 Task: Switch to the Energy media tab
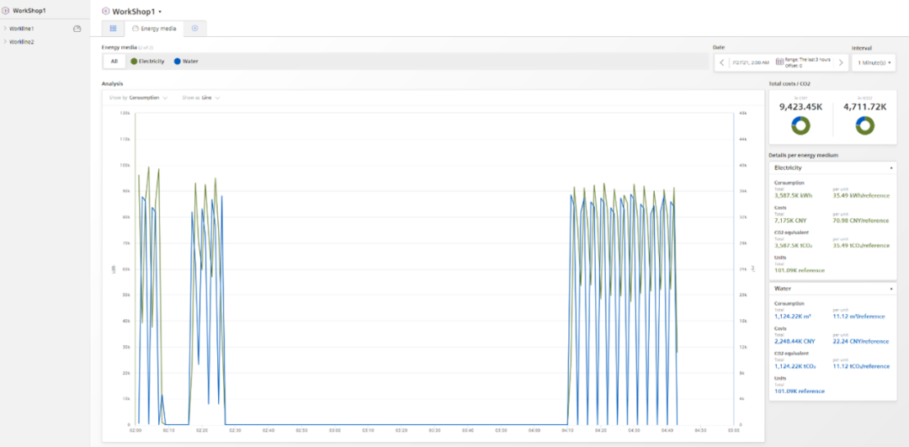click(x=155, y=29)
